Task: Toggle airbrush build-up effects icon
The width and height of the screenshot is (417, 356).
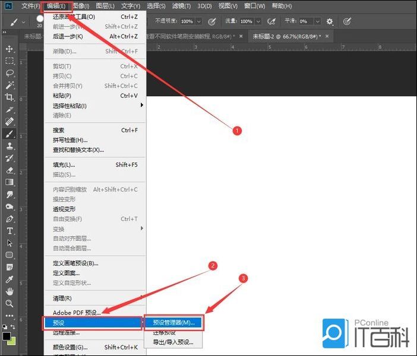Action: click(x=271, y=21)
